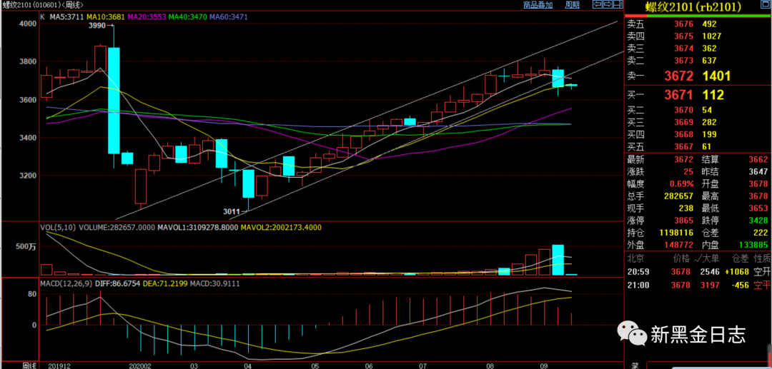Click the MACD(12,26,9) indicator name
Image resolution: width=772 pixels, height=369 pixels.
pos(66,283)
